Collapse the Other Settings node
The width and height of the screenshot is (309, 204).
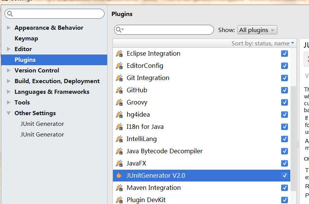click(x=8, y=113)
